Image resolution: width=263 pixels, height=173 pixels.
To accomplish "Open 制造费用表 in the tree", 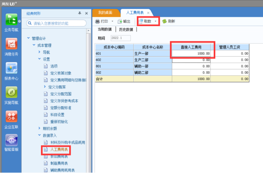I will [59, 163].
